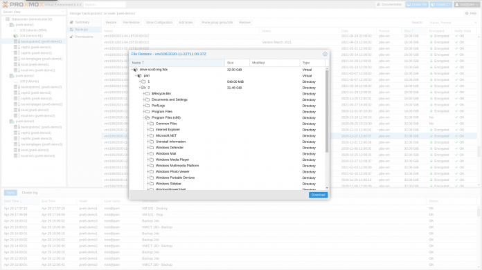Screen dimensions: 482x270
Task: Expand the Program Files directory
Action: [x=144, y=112]
